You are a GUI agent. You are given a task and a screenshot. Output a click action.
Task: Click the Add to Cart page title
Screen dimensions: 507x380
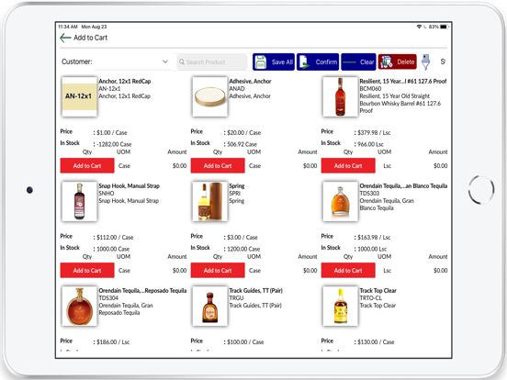point(91,38)
